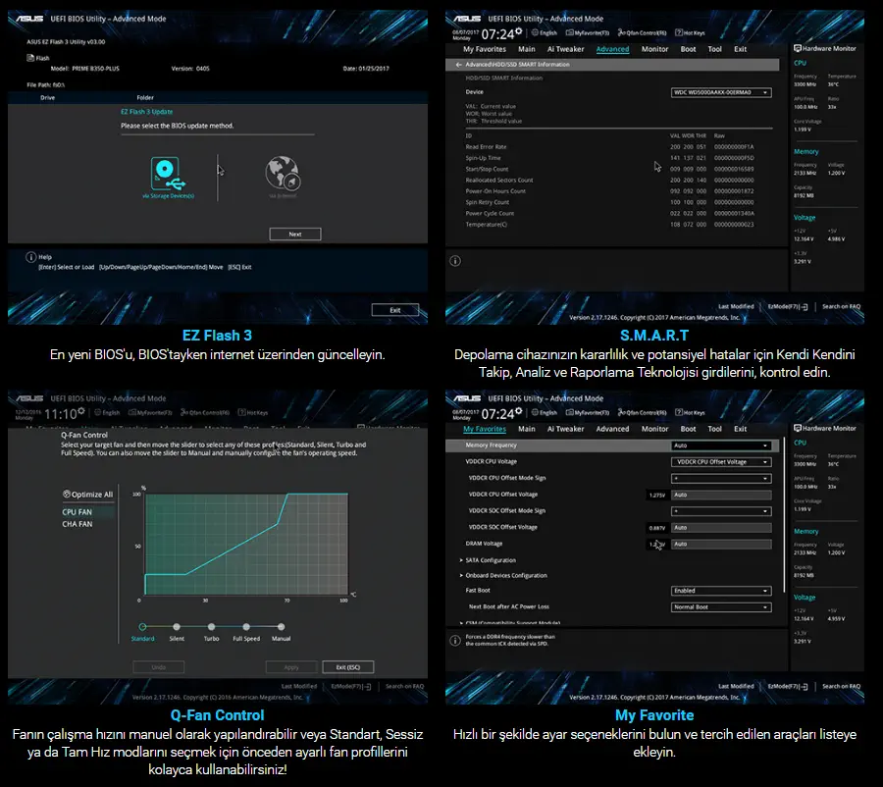
Task: Open the Memory Frequency dropdown set to Auto
Action: pos(721,446)
